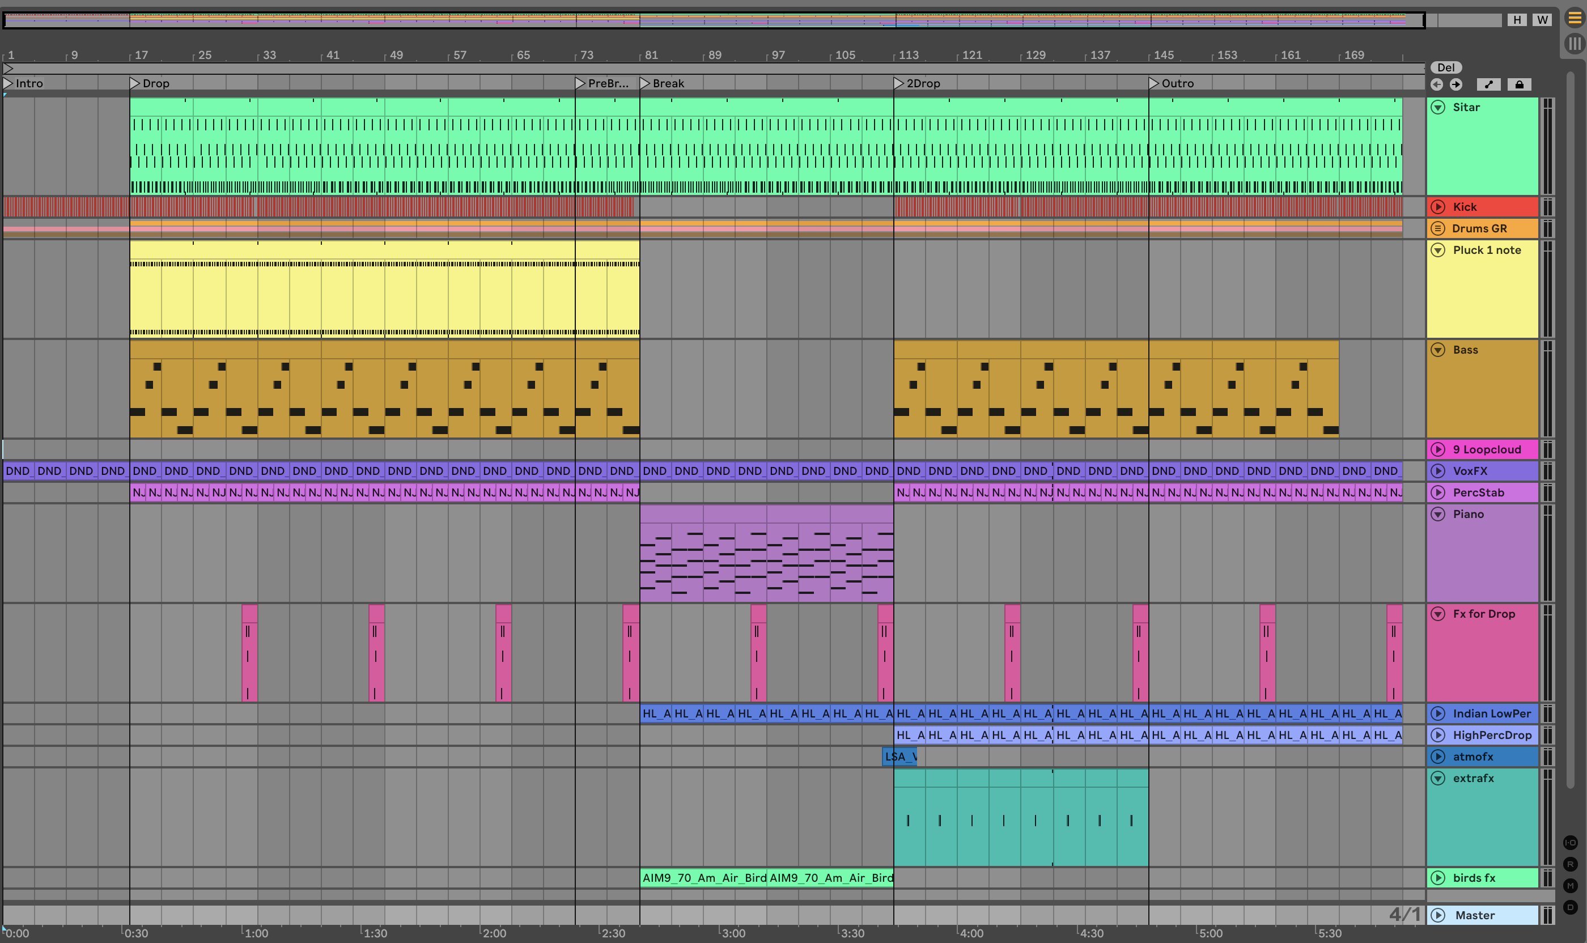Collapse the Sitar track

click(1437, 107)
